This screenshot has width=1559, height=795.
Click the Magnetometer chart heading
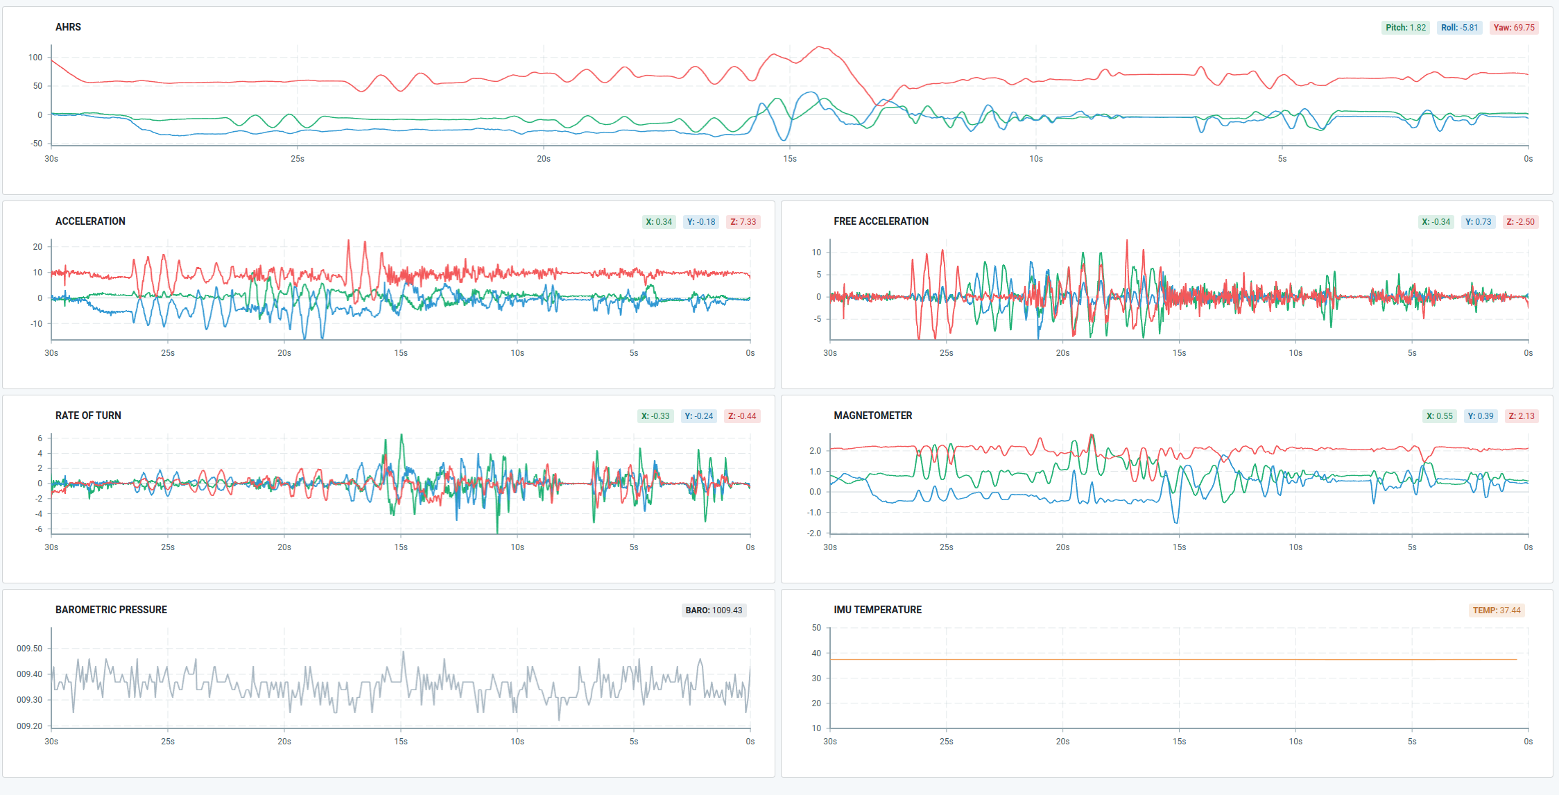tap(872, 416)
